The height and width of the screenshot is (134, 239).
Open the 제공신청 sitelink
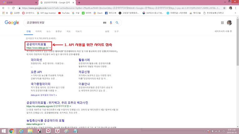84,72
